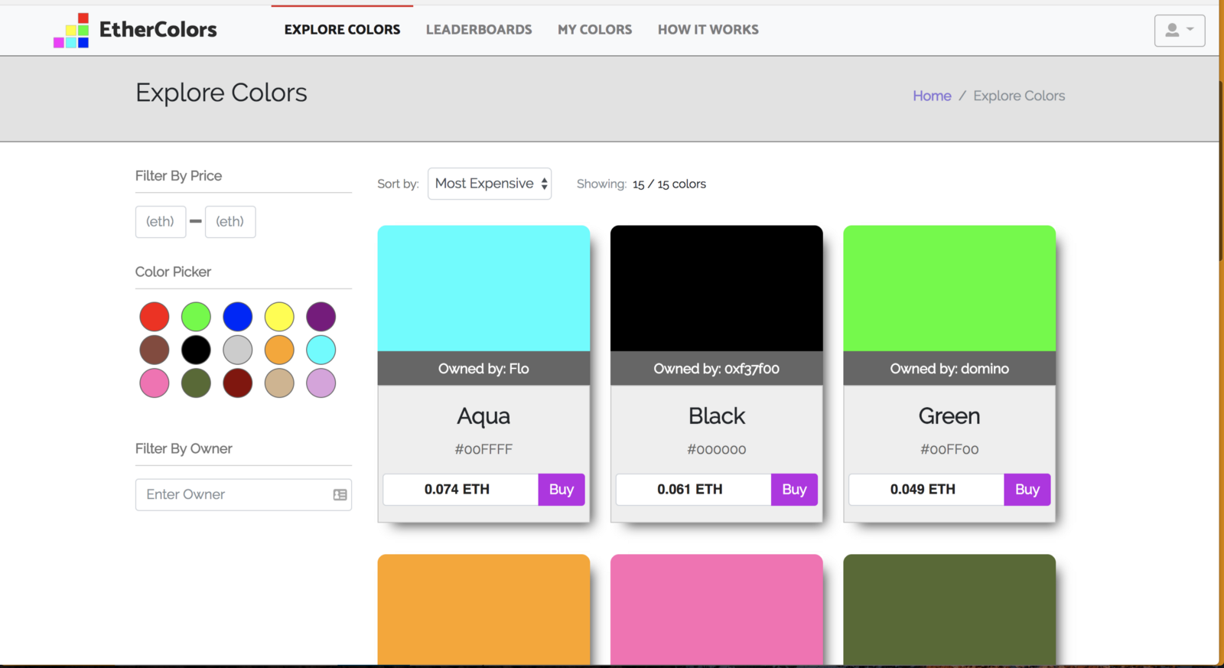Click the 0.049 ETH price

tap(923, 490)
